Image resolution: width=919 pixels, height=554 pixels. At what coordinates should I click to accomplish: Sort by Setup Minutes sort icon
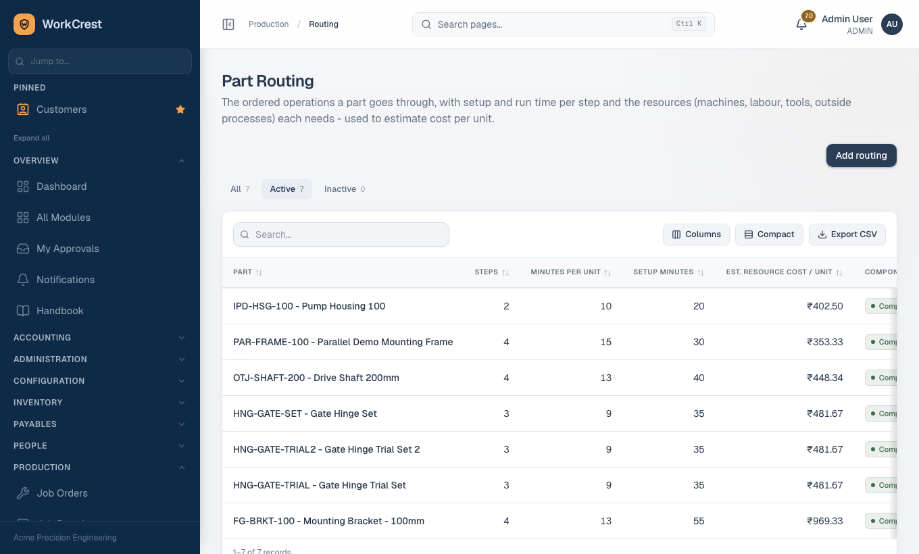pyautogui.click(x=701, y=272)
